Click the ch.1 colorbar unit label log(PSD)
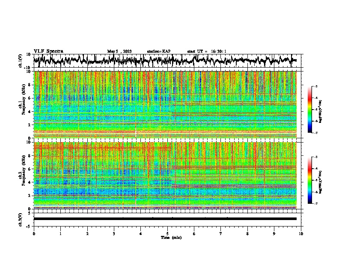 tap(320, 112)
